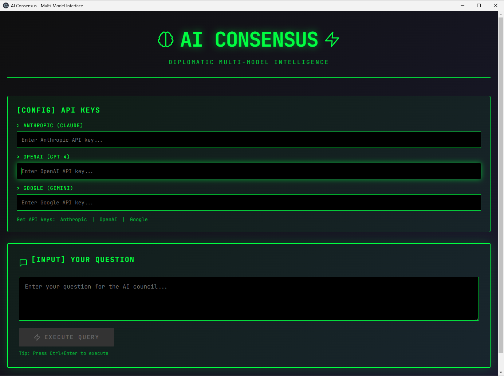This screenshot has width=504, height=376.
Task: Click the Ctrl+Enter tip text below the button
Action: (x=63, y=353)
